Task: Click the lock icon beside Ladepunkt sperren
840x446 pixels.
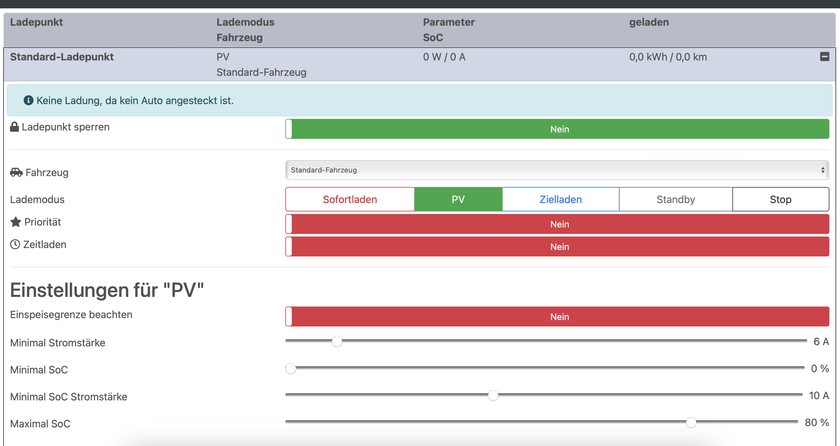Action: pyautogui.click(x=14, y=127)
